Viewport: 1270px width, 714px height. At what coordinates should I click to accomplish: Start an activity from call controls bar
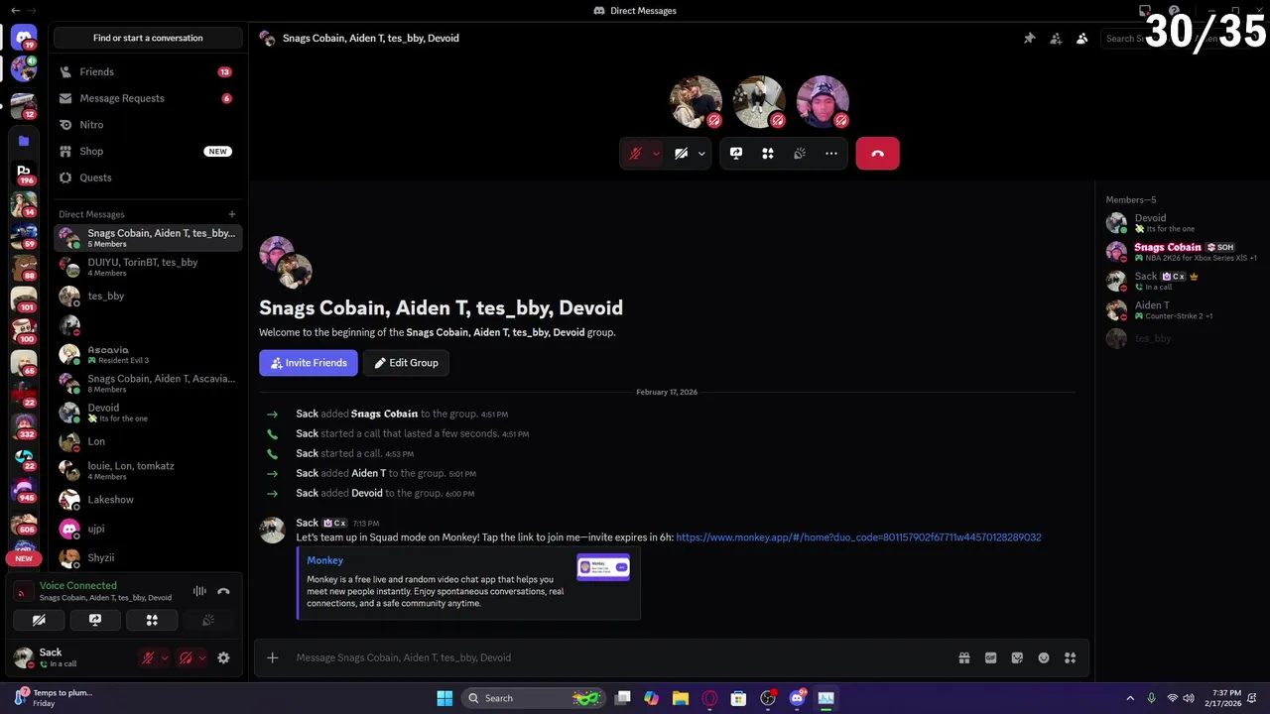[x=768, y=154]
